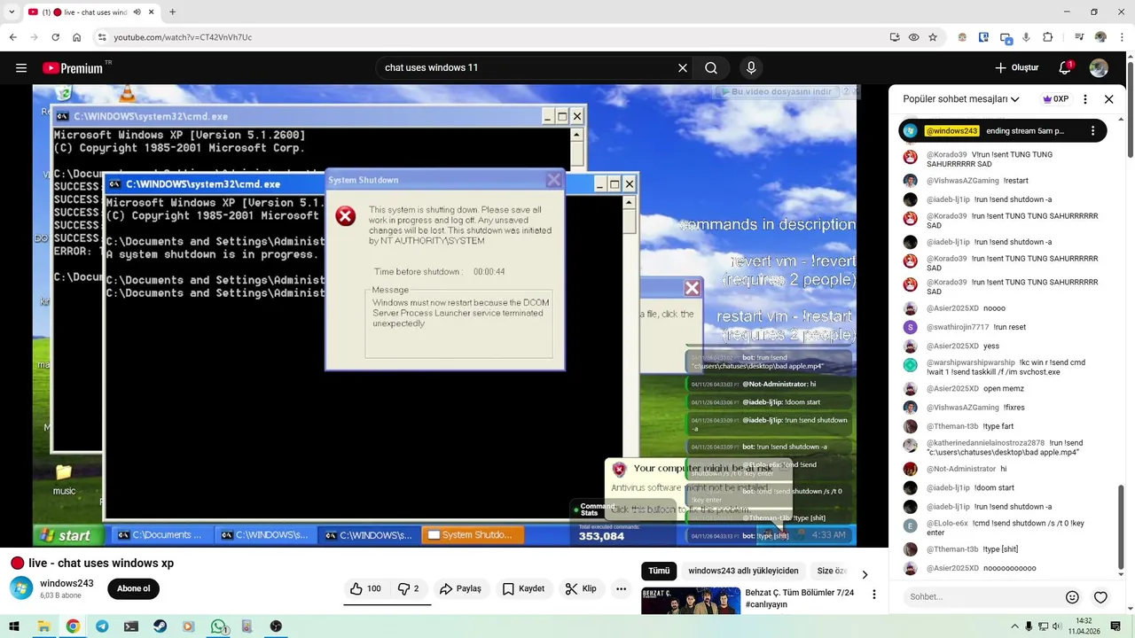
Task: Open Telegram from Windows taskbar
Action: pyautogui.click(x=102, y=626)
